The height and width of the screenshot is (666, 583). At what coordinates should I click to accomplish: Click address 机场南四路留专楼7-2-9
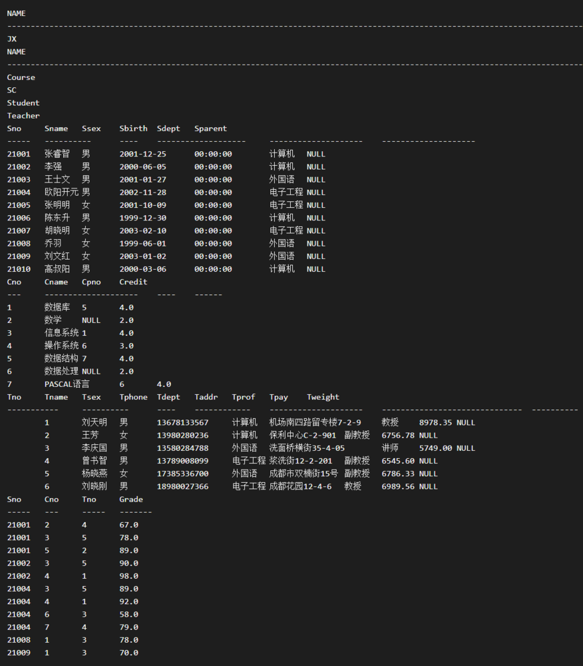pyautogui.click(x=315, y=422)
